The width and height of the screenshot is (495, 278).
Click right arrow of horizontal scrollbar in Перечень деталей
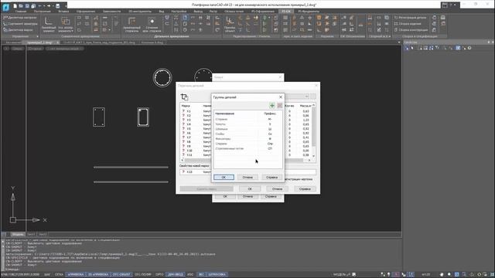[x=309, y=160]
